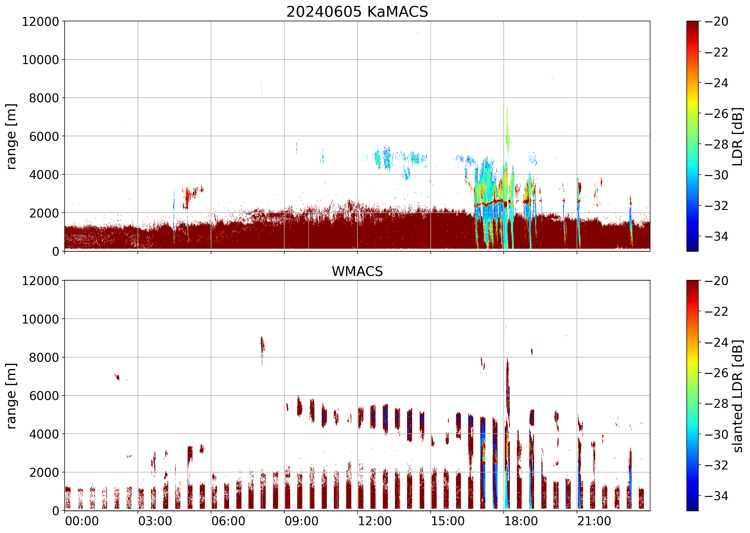Click the −28 tick on the top colorbar

716,144
